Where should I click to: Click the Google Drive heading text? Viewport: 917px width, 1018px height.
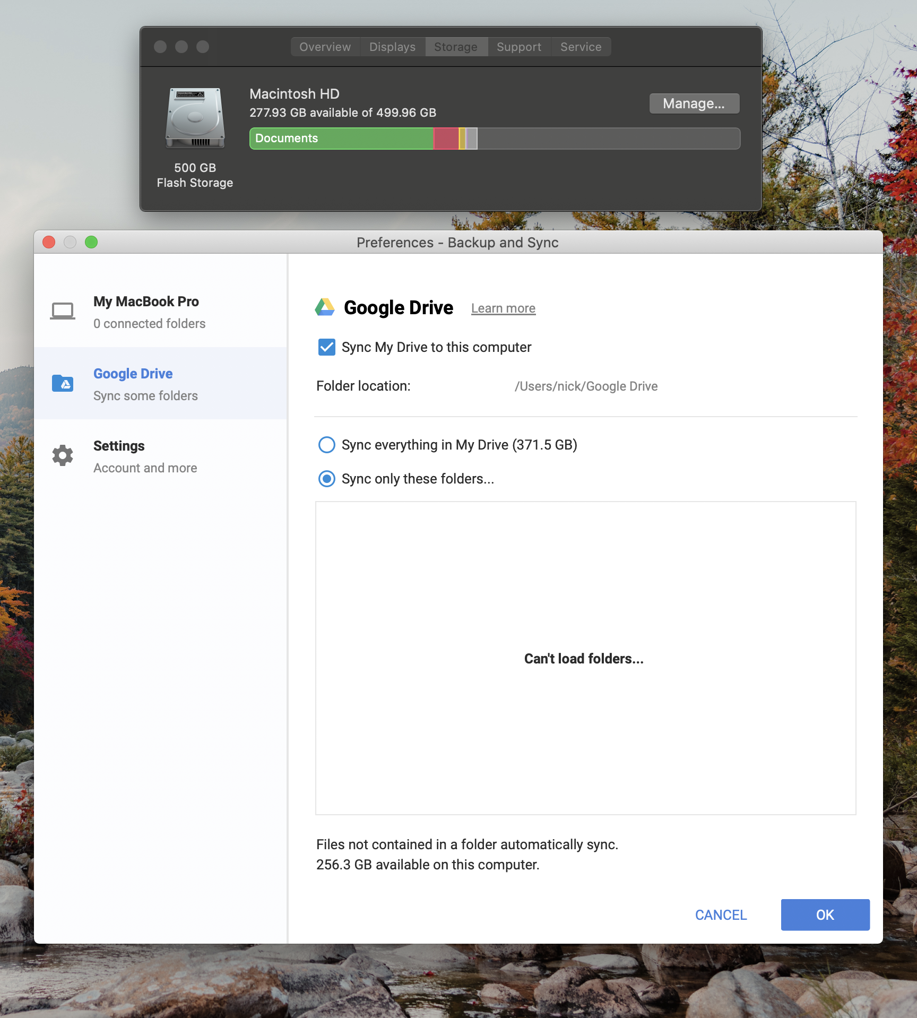coord(399,308)
